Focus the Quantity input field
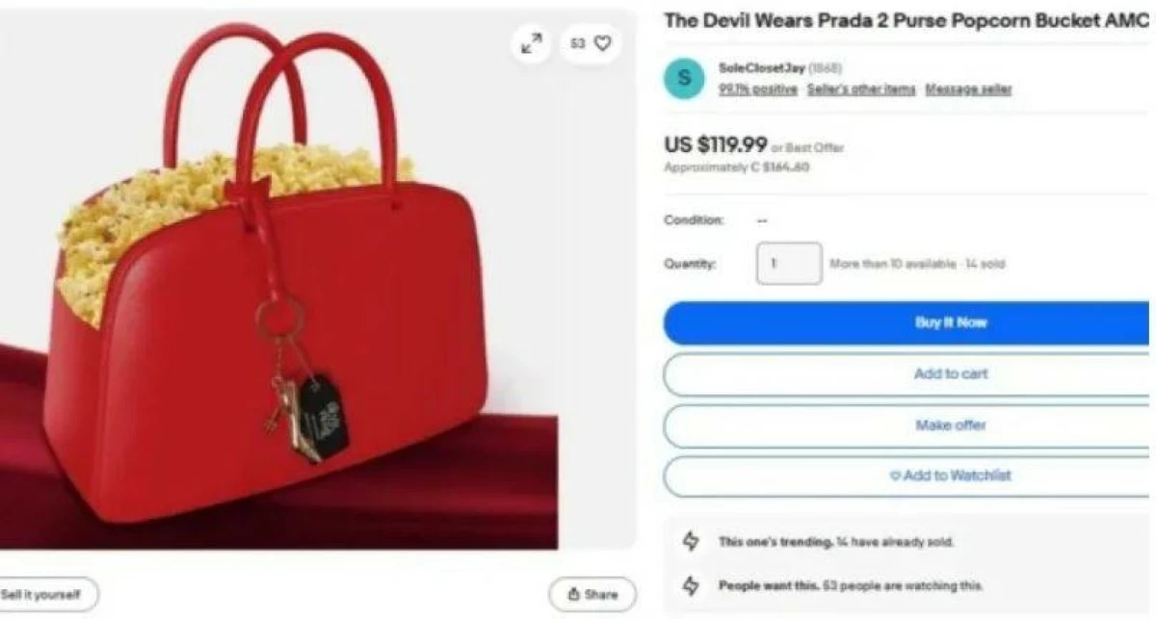 pyautogui.click(x=789, y=263)
